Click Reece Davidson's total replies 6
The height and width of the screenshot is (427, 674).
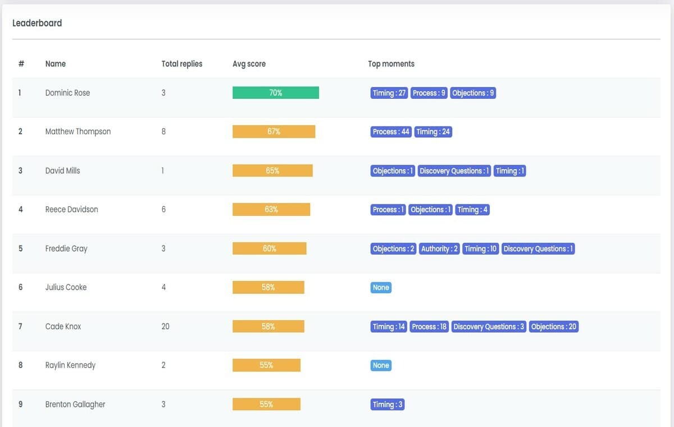click(x=163, y=209)
